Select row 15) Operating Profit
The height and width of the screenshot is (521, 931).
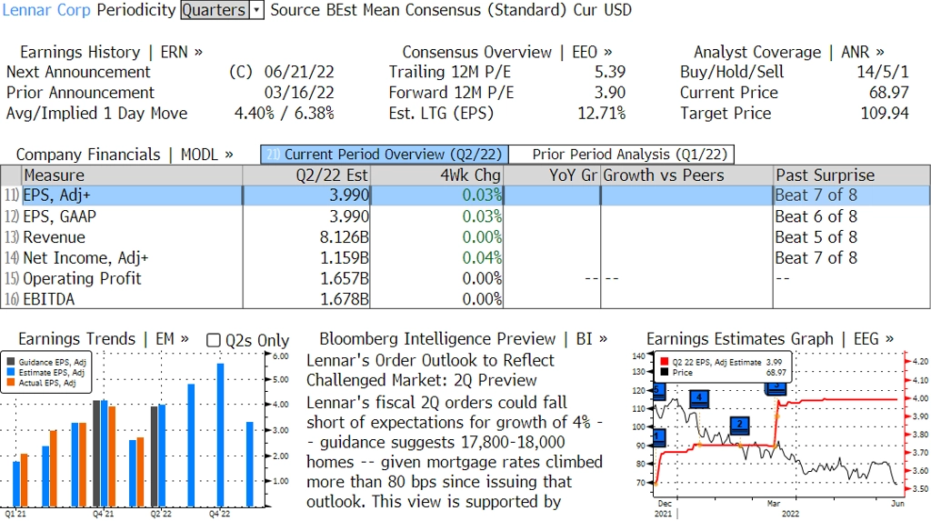[465, 278]
